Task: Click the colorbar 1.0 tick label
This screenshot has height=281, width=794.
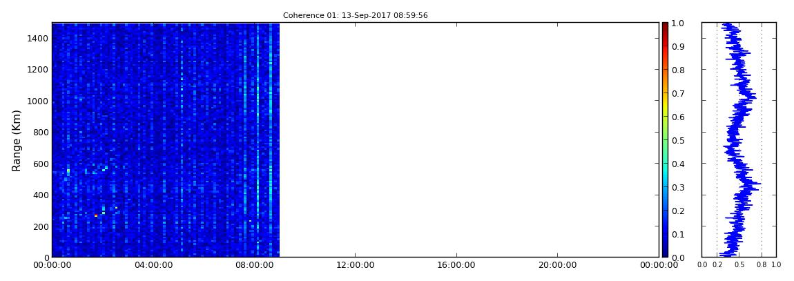Action: 677,23
